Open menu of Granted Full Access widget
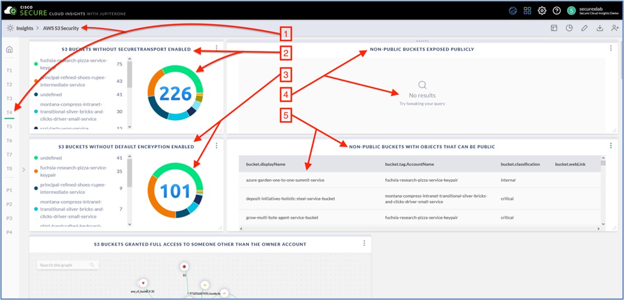 click(x=364, y=243)
